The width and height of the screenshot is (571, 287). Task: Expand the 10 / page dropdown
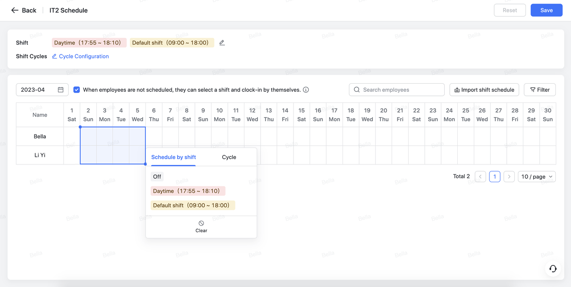click(537, 176)
